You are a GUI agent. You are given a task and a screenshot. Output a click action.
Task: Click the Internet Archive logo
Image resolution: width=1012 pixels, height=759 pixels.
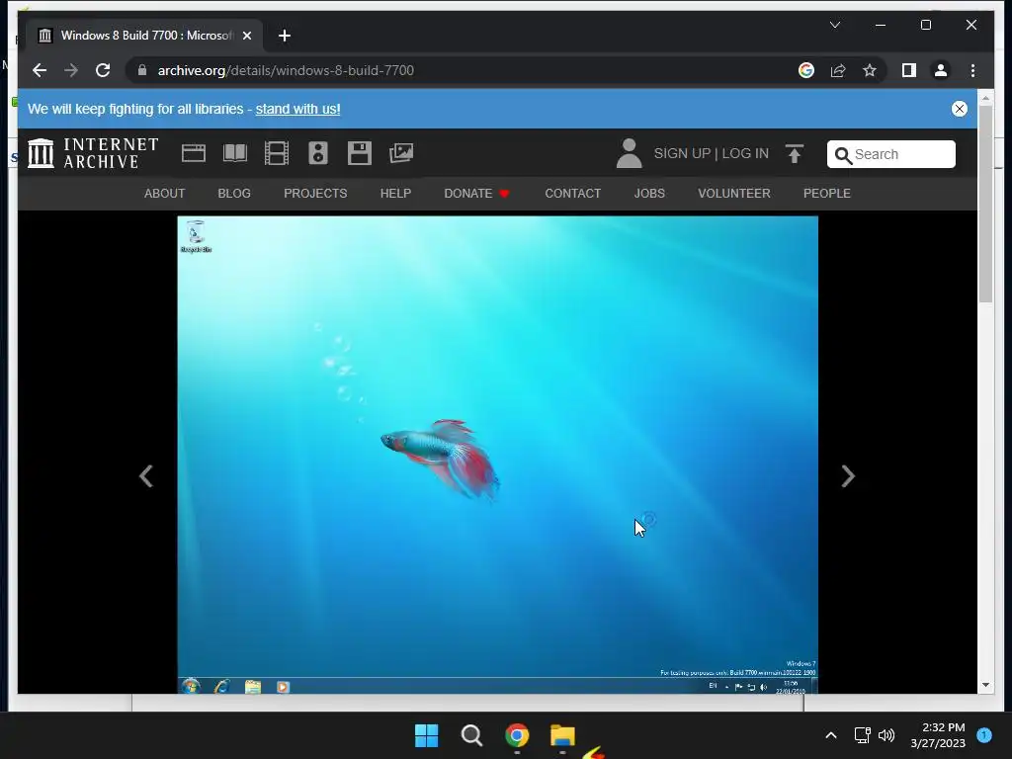tap(93, 153)
